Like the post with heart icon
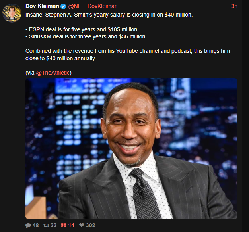This screenshot has height=232, width=249. [82, 225]
